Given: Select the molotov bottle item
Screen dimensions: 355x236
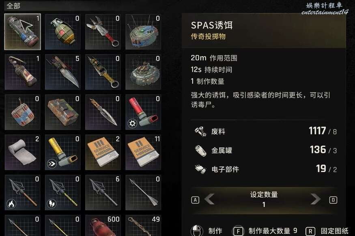Looking at the screenshot, I should click(x=22, y=72).
